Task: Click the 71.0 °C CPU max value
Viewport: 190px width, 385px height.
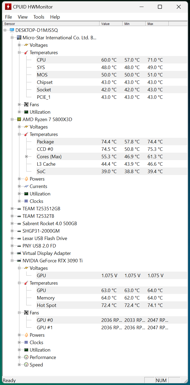Action: coord(155,60)
